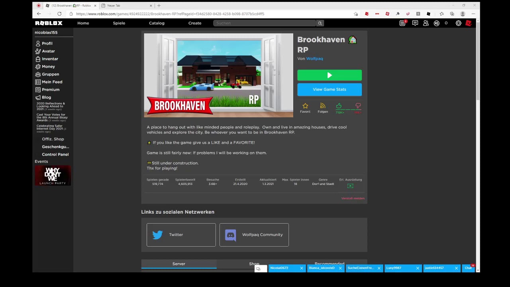The height and width of the screenshot is (287, 510).
Task: Click the site lock icon in address bar
Action: [71, 14]
